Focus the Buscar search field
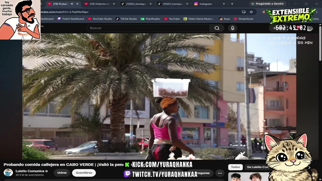The image size is (322, 181). [x=148, y=28]
